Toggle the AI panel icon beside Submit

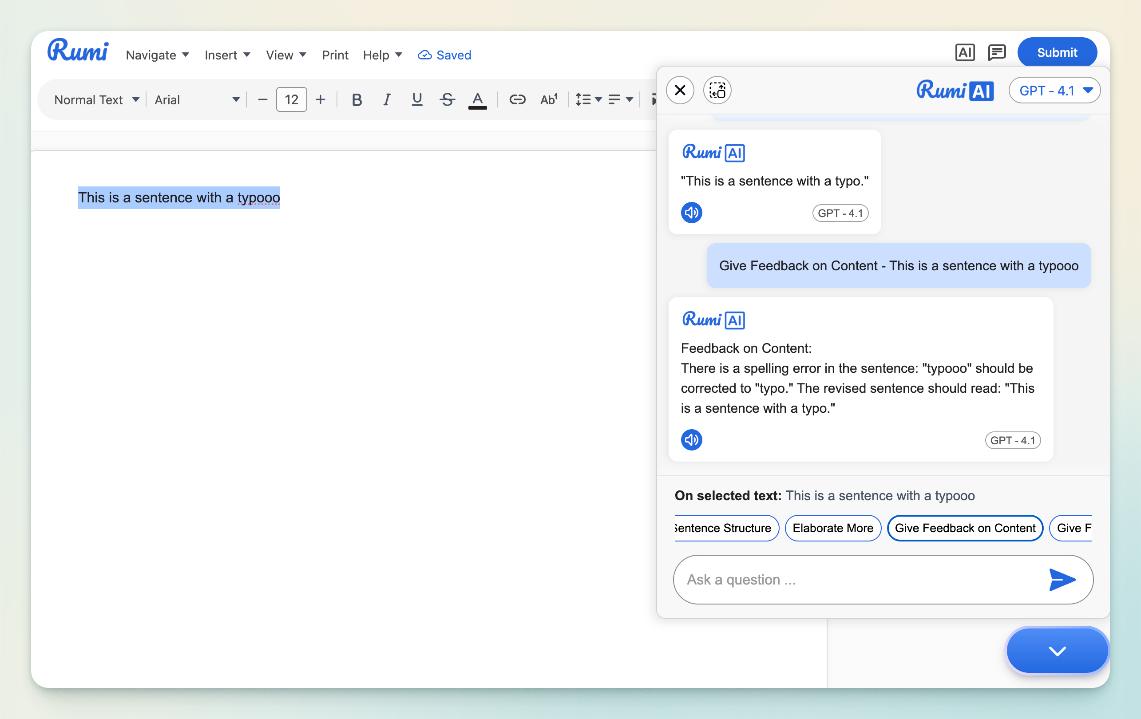point(964,52)
